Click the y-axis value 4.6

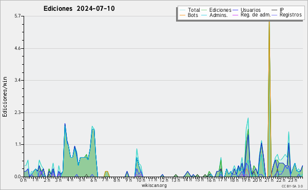click(x=17, y=48)
